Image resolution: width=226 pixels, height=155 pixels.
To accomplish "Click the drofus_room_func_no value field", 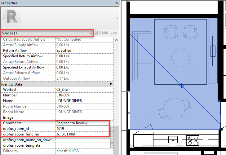I will coord(82,134).
